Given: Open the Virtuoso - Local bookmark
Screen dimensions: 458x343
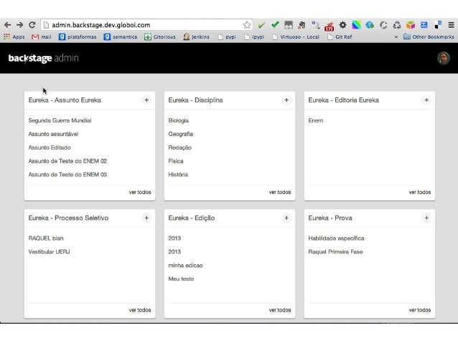Looking at the screenshot, I should [x=296, y=37].
